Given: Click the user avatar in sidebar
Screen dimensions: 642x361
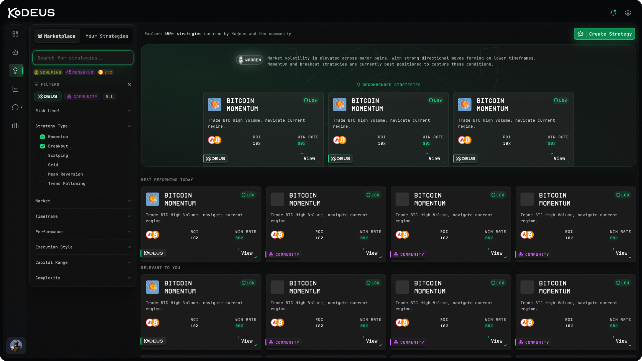Looking at the screenshot, I should click(x=16, y=345).
